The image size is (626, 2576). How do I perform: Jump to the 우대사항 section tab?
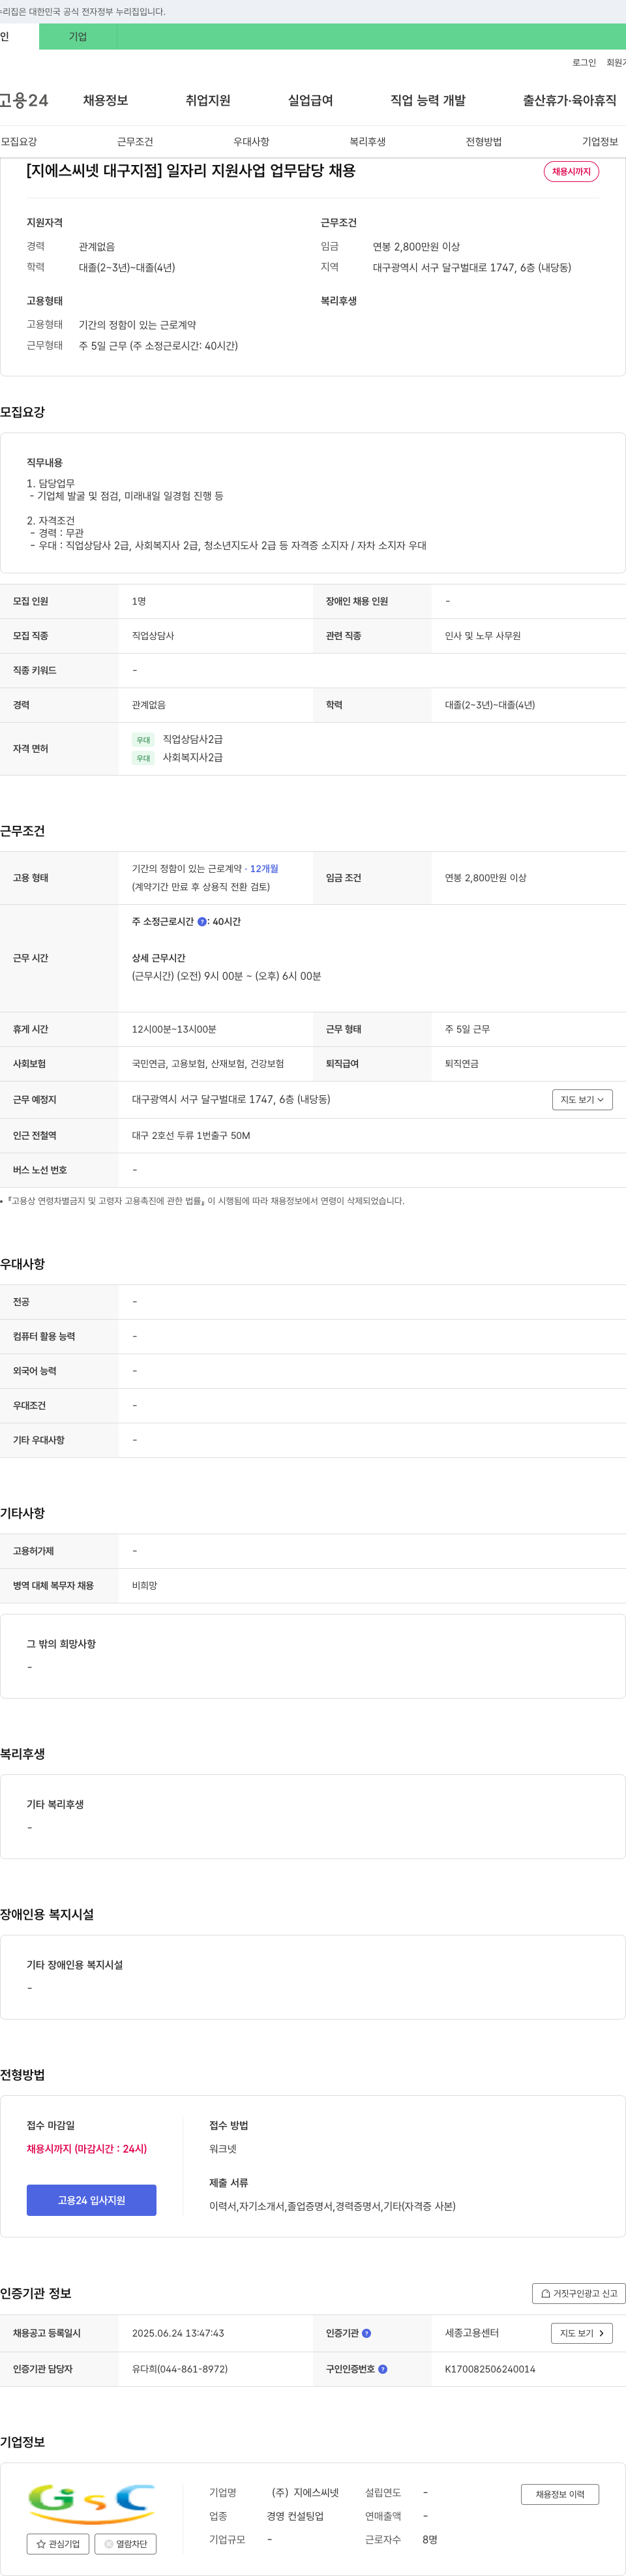point(251,142)
